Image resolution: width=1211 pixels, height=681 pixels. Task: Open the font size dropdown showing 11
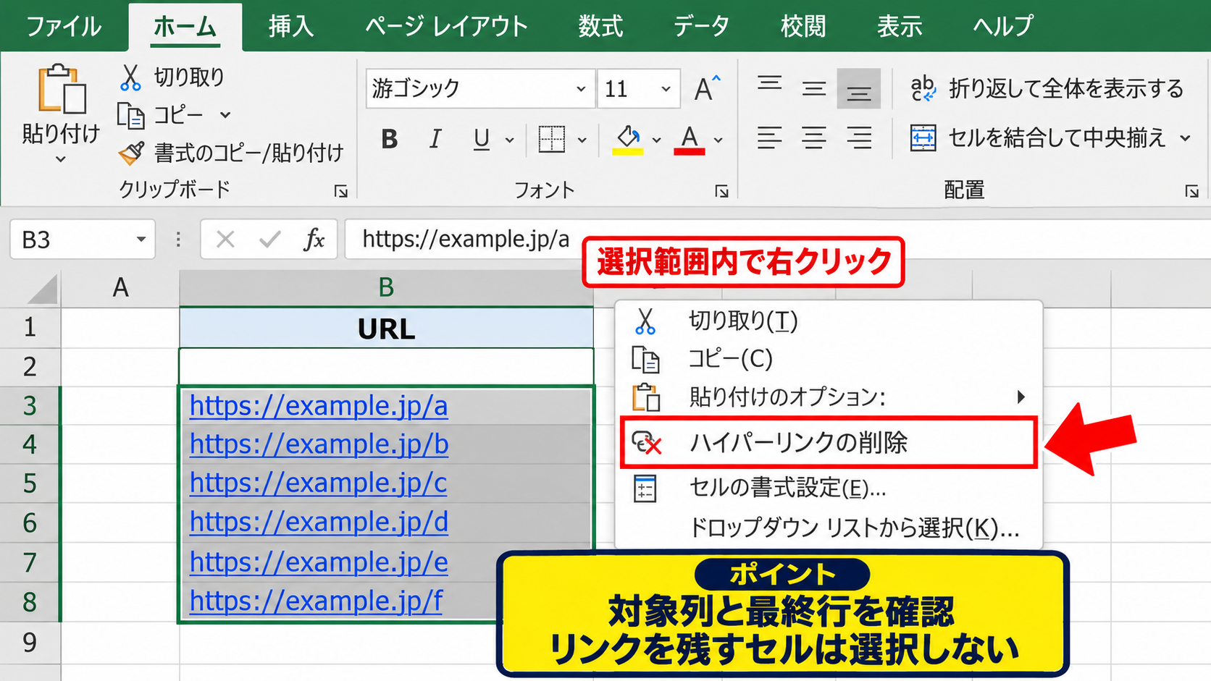pos(666,88)
